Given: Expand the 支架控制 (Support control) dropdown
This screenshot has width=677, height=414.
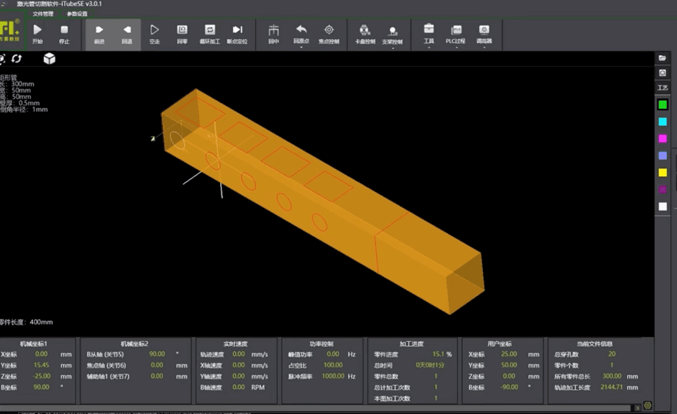Looking at the screenshot, I should pos(392,48).
